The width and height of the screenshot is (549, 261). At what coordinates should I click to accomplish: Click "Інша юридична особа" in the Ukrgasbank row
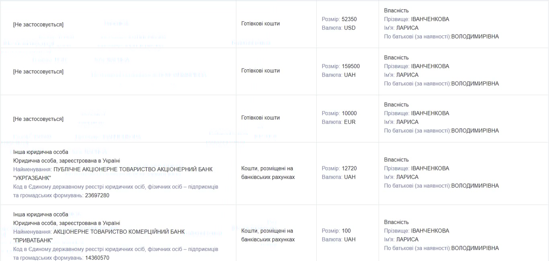coord(41,152)
